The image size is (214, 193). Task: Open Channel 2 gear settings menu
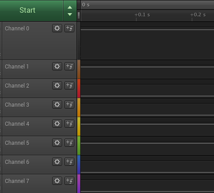click(57, 85)
